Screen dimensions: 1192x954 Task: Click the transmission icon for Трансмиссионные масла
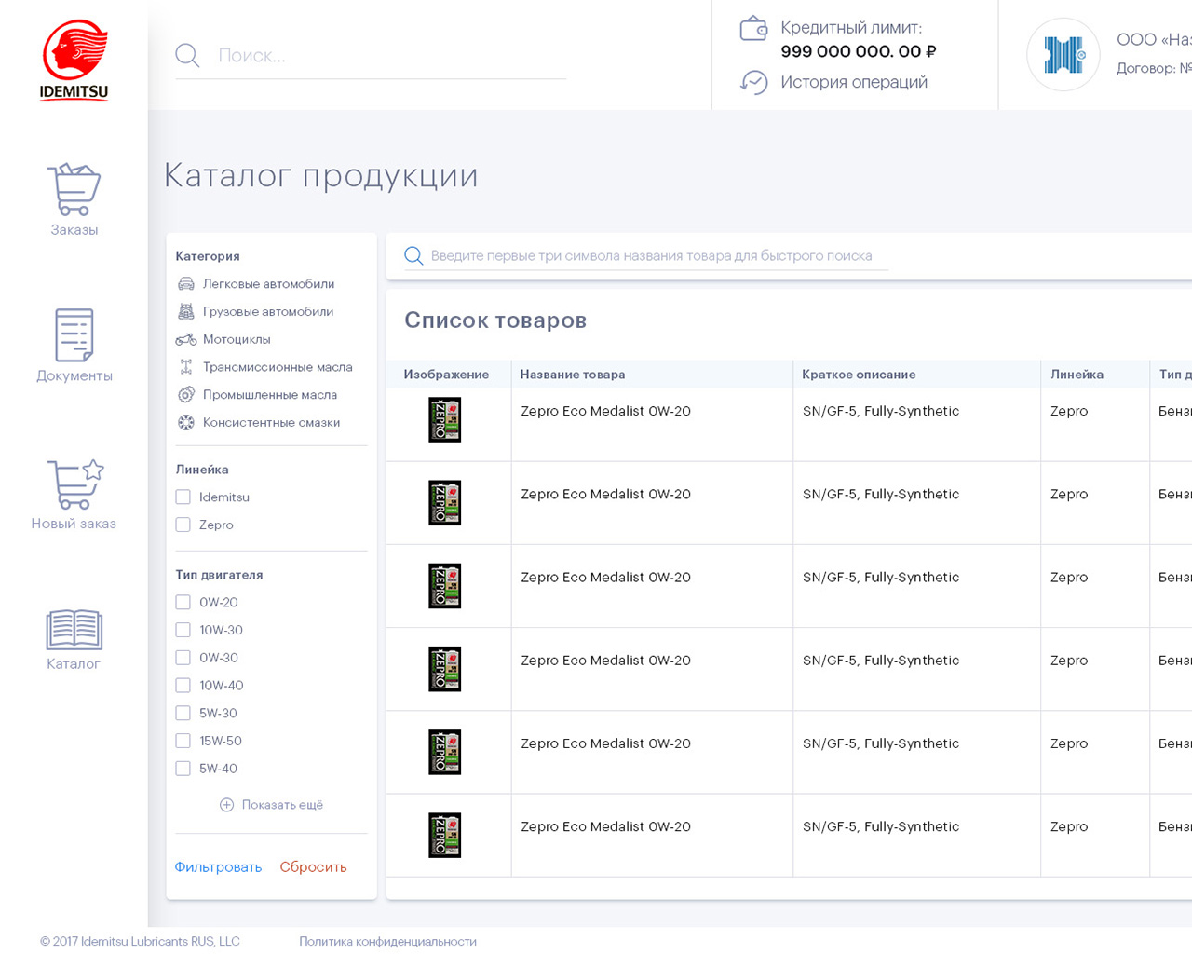tap(186, 367)
